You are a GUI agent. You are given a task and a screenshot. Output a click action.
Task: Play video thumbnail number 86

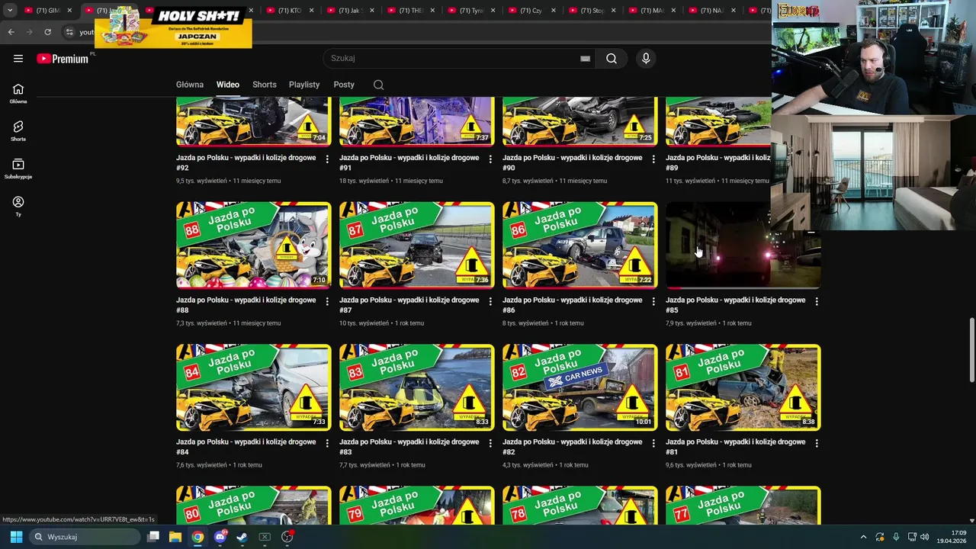[580, 245]
